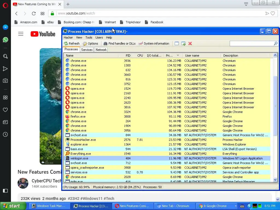280x210 pixels.
Task: Select the Everything.exe process row
Action: tap(167, 154)
